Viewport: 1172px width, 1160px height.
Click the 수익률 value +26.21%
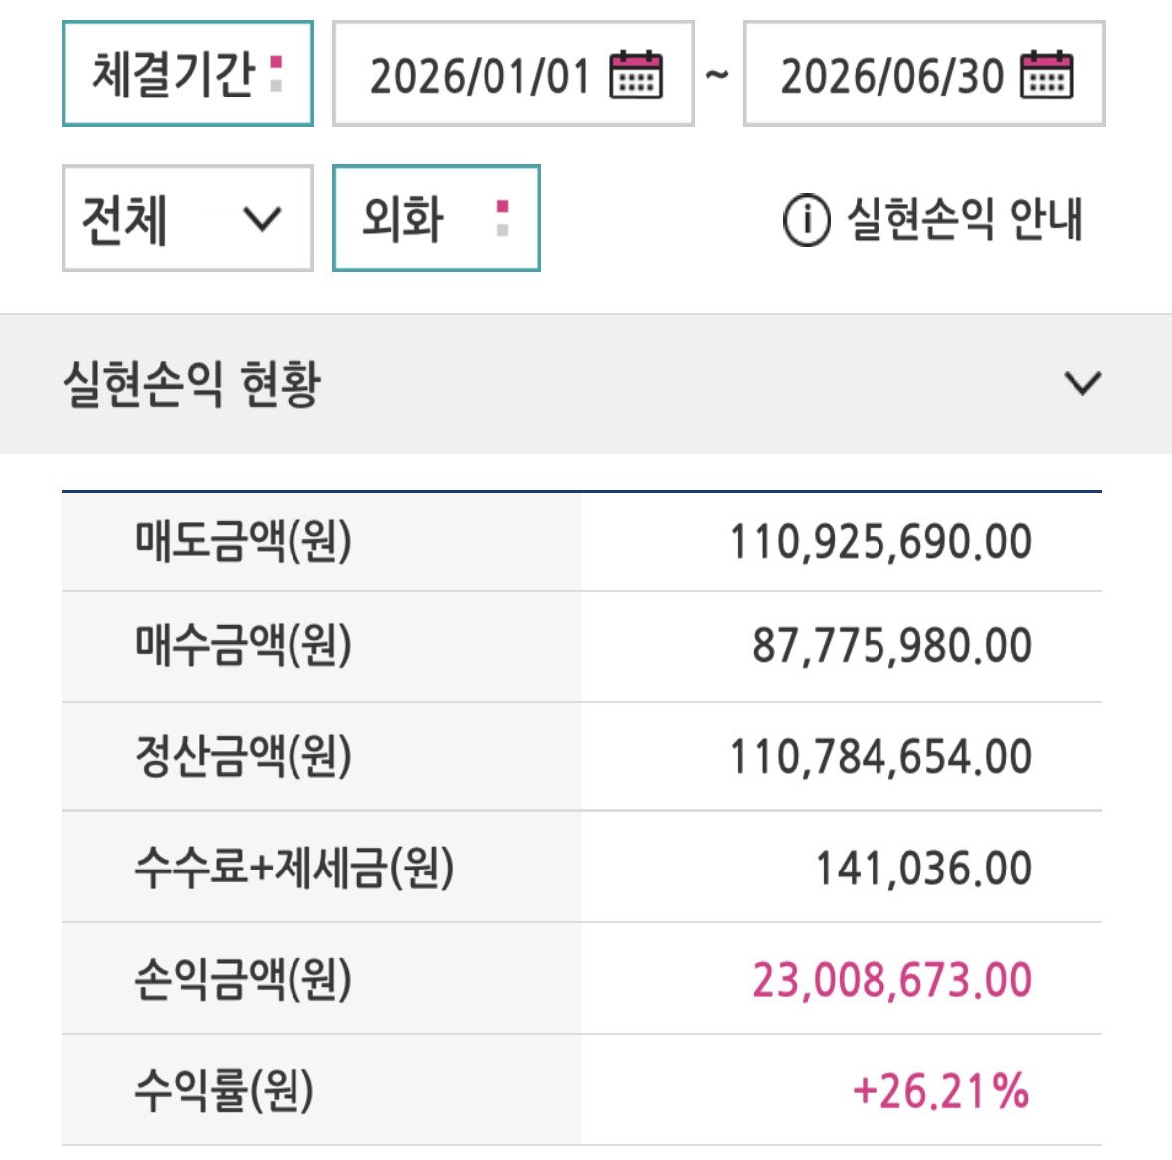click(x=941, y=1091)
